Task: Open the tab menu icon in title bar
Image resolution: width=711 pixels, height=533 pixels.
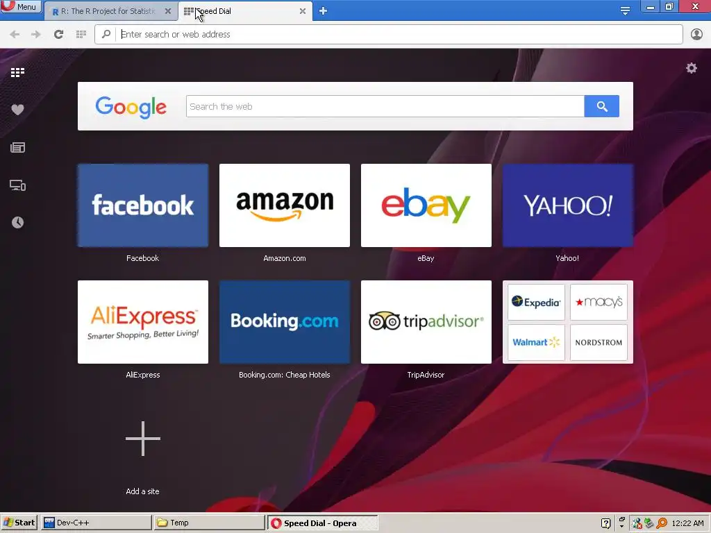Action: tap(625, 10)
